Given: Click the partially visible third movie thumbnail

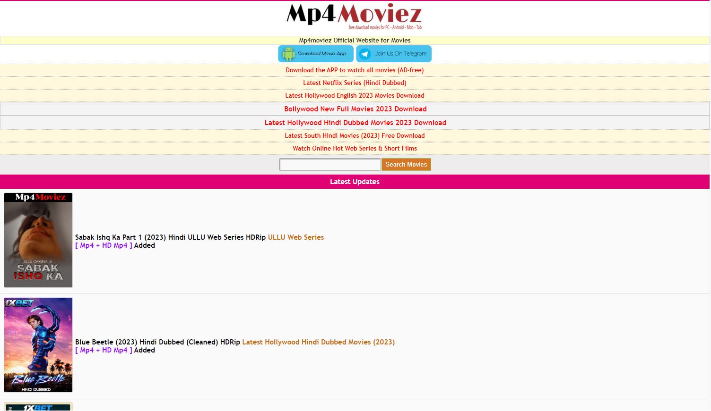Looking at the screenshot, I should tap(38, 406).
